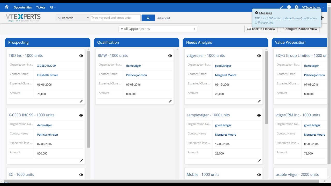Screen dimensions: 331x186
Task: Edit the TBD Inc card pencil
Action: pyautogui.click(x=81, y=101)
